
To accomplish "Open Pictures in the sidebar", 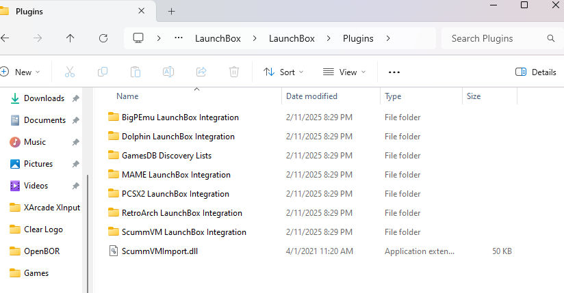I will pos(38,164).
